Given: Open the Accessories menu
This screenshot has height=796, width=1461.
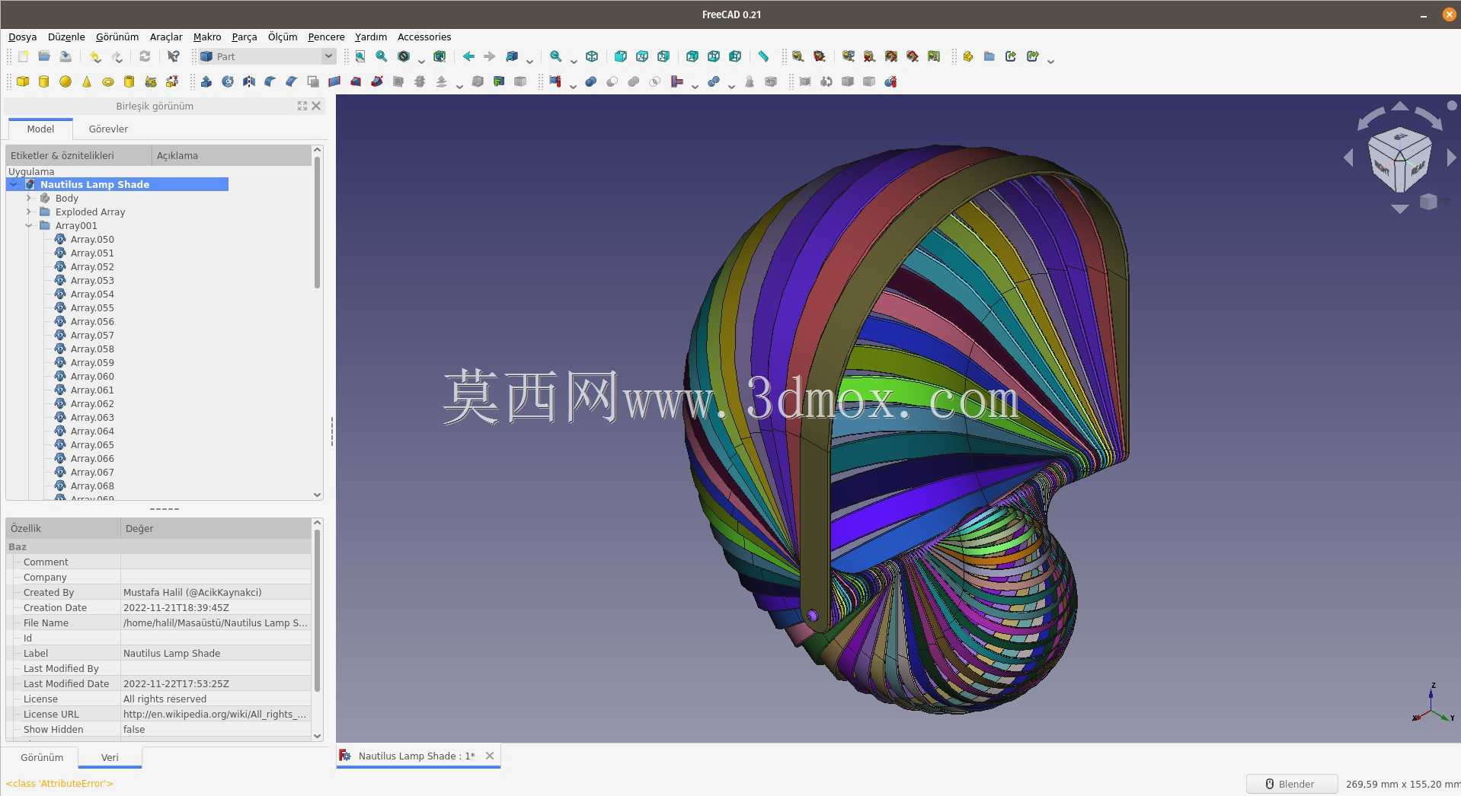Looking at the screenshot, I should coord(424,37).
